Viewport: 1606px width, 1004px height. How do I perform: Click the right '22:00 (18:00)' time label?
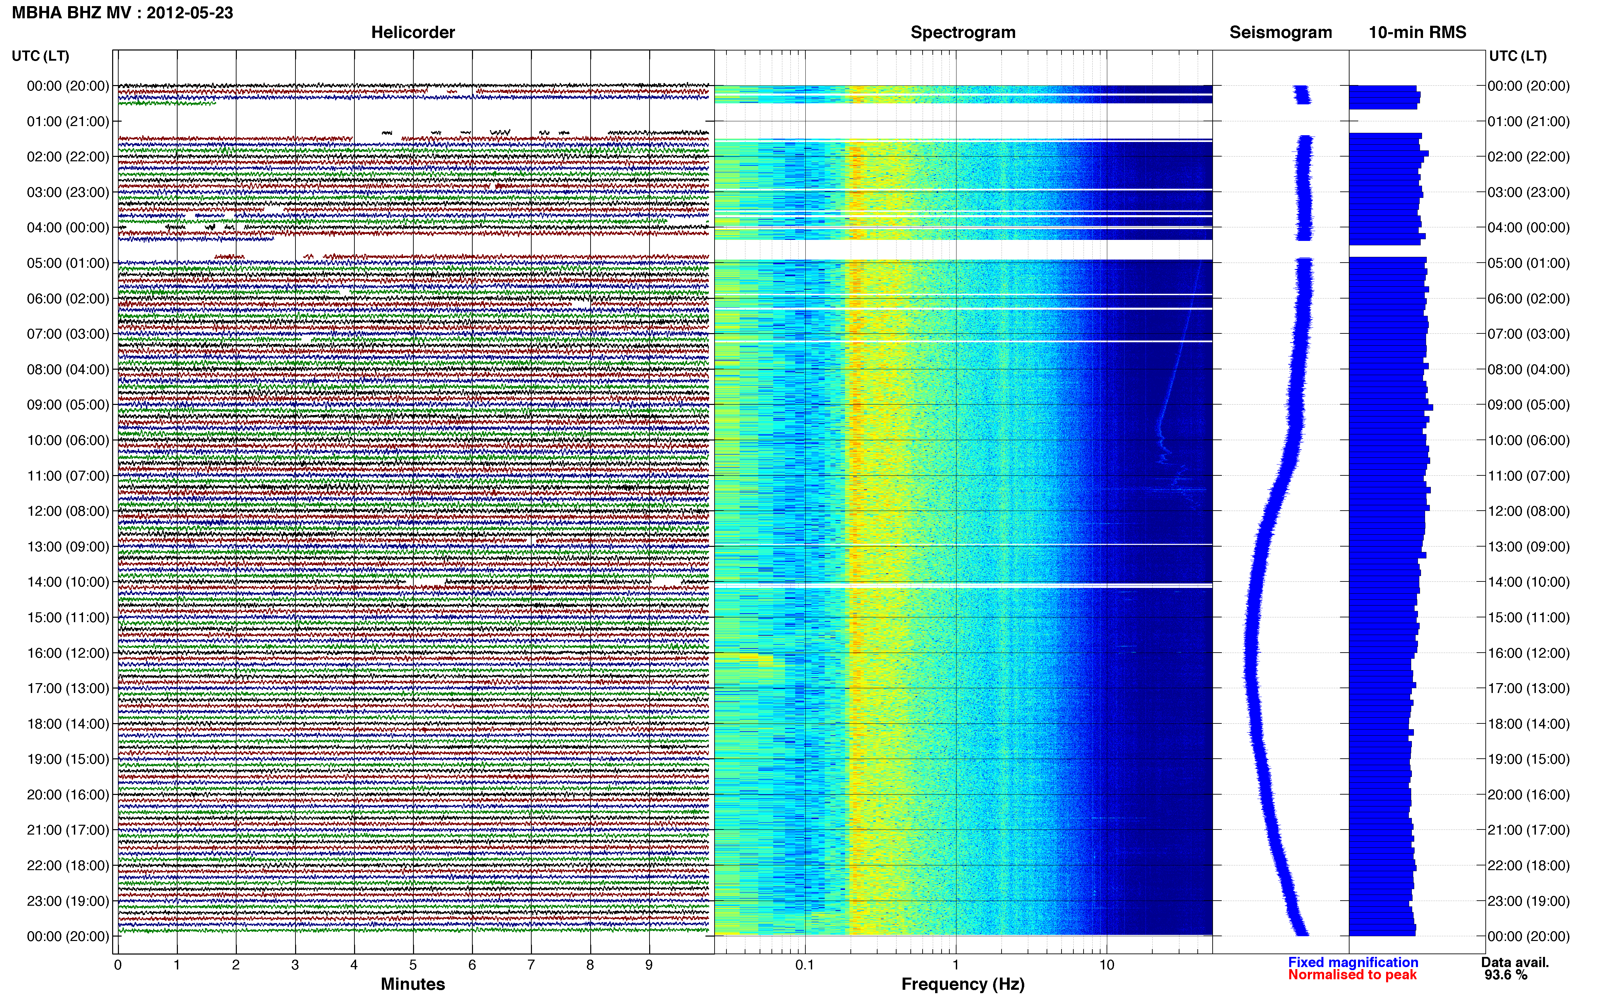(1528, 865)
